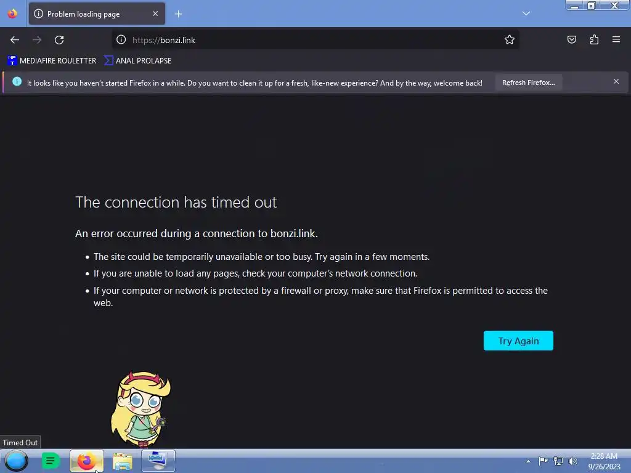Open Action Center flag tray icon
Viewport: 631px width, 473px height.
[x=543, y=461]
